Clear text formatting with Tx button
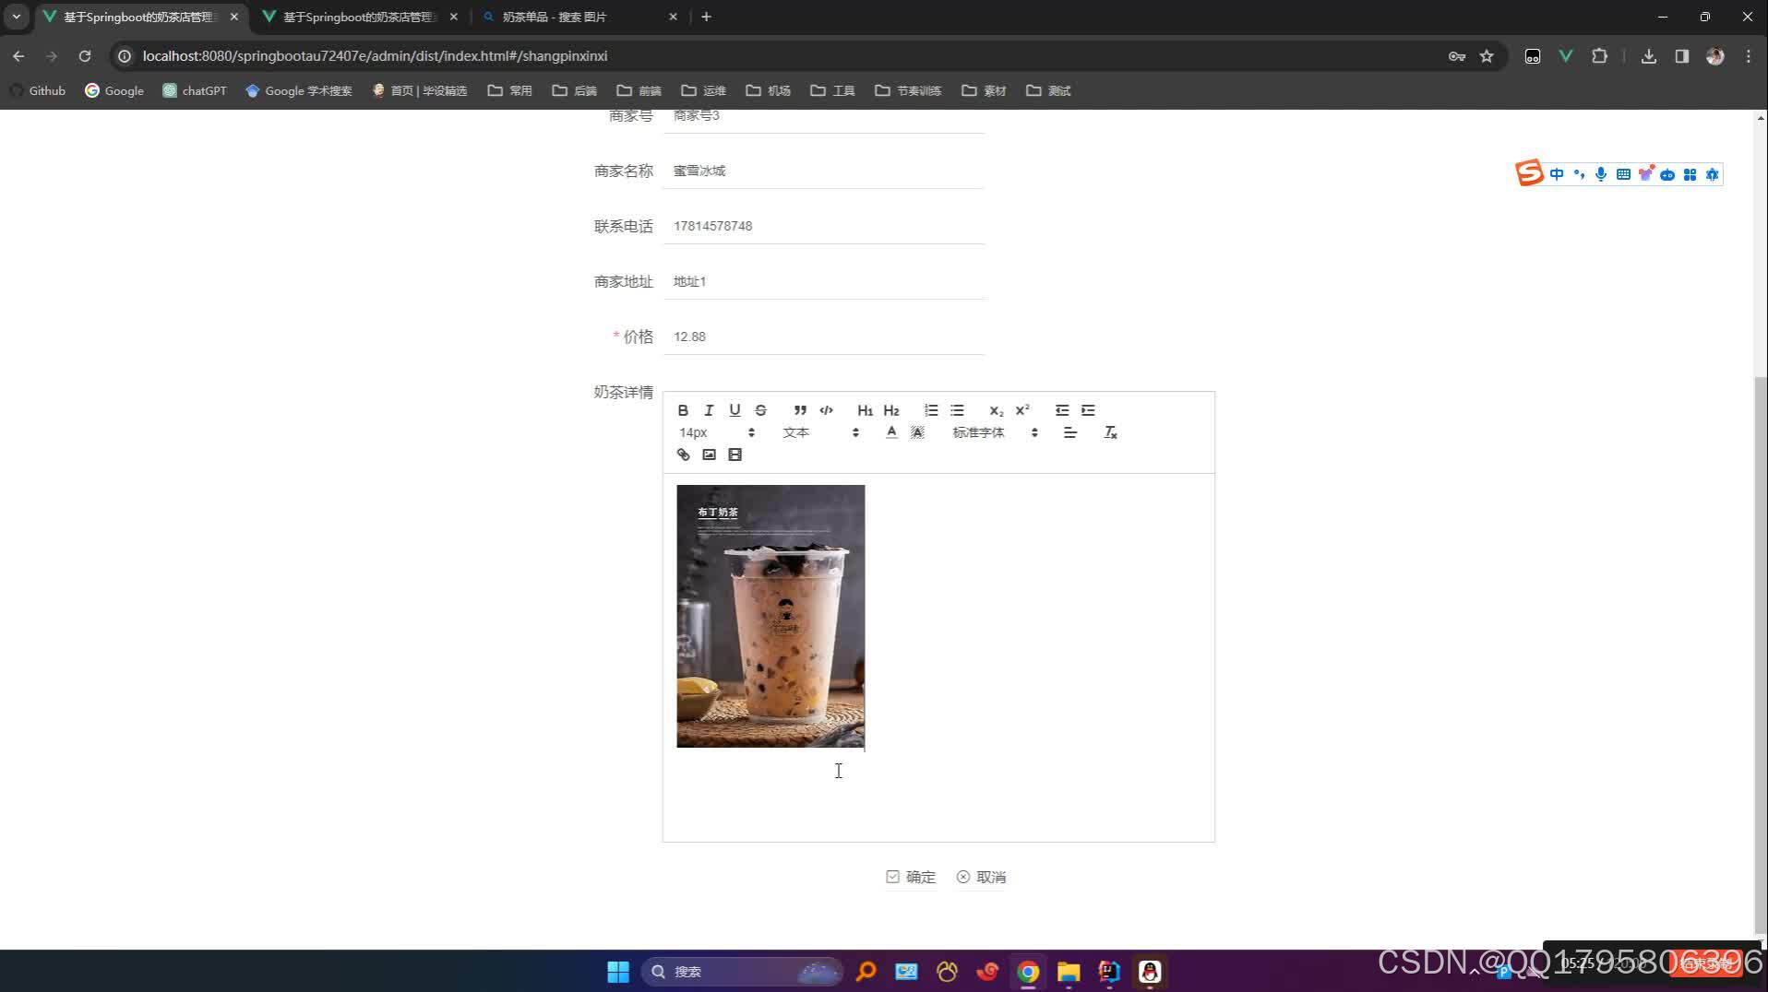Image resolution: width=1768 pixels, height=992 pixels. click(1110, 431)
